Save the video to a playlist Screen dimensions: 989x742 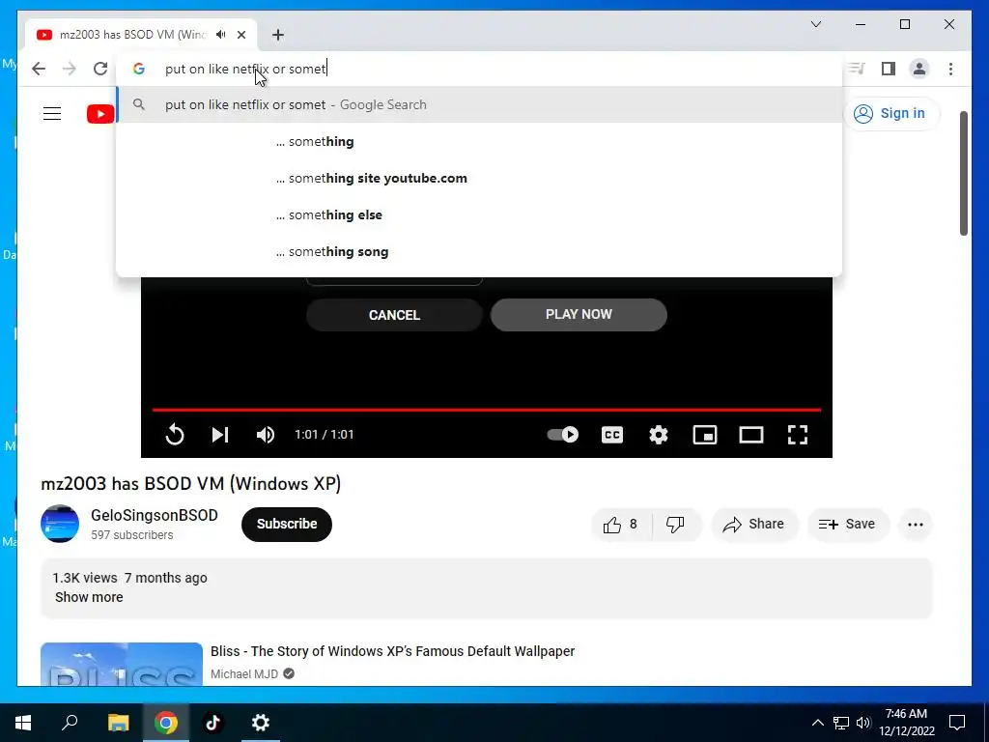tap(848, 525)
